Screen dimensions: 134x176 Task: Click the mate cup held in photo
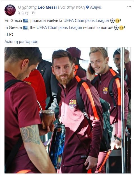click(x=47, y=118)
